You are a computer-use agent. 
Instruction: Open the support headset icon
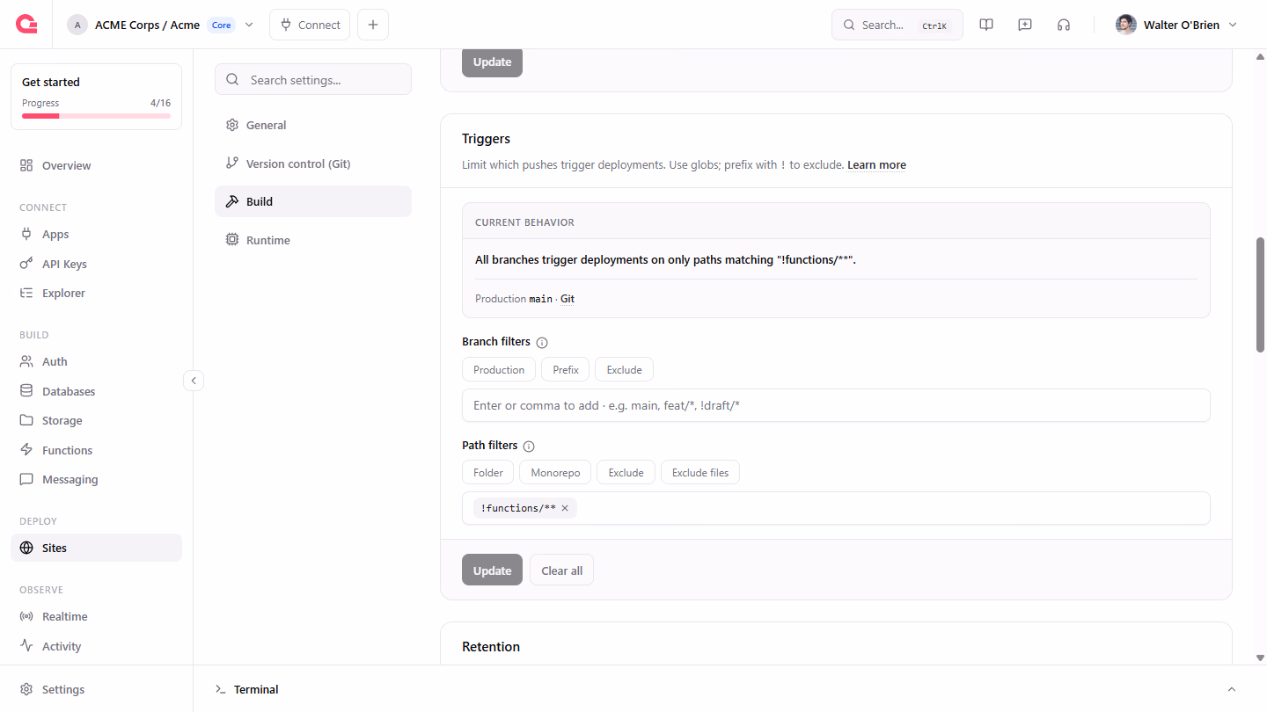click(1064, 25)
